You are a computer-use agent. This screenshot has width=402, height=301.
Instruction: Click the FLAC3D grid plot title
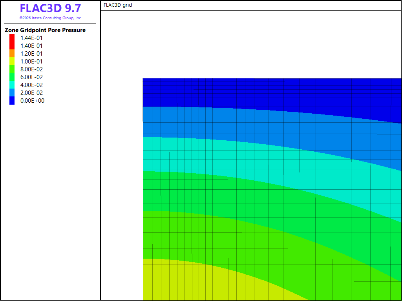pyautogui.click(x=118, y=5)
